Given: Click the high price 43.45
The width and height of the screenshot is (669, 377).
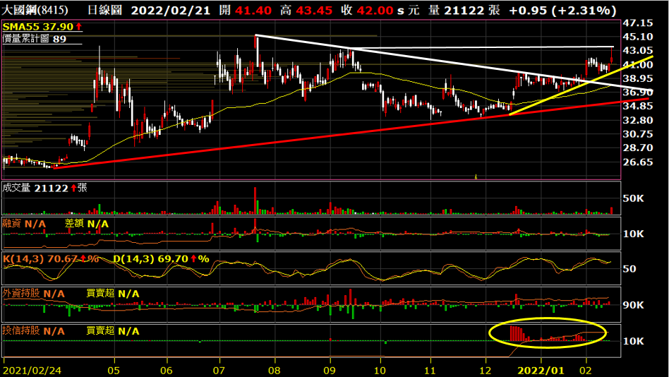Looking at the screenshot, I should click(314, 11).
